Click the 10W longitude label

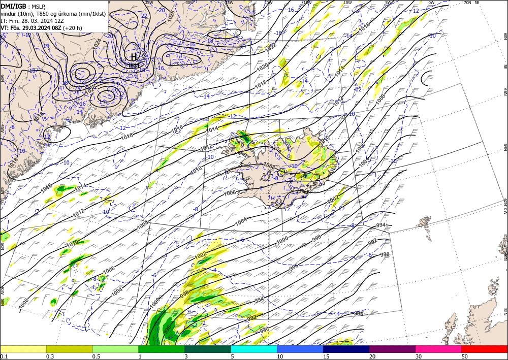pyautogui.click(x=347, y=3)
